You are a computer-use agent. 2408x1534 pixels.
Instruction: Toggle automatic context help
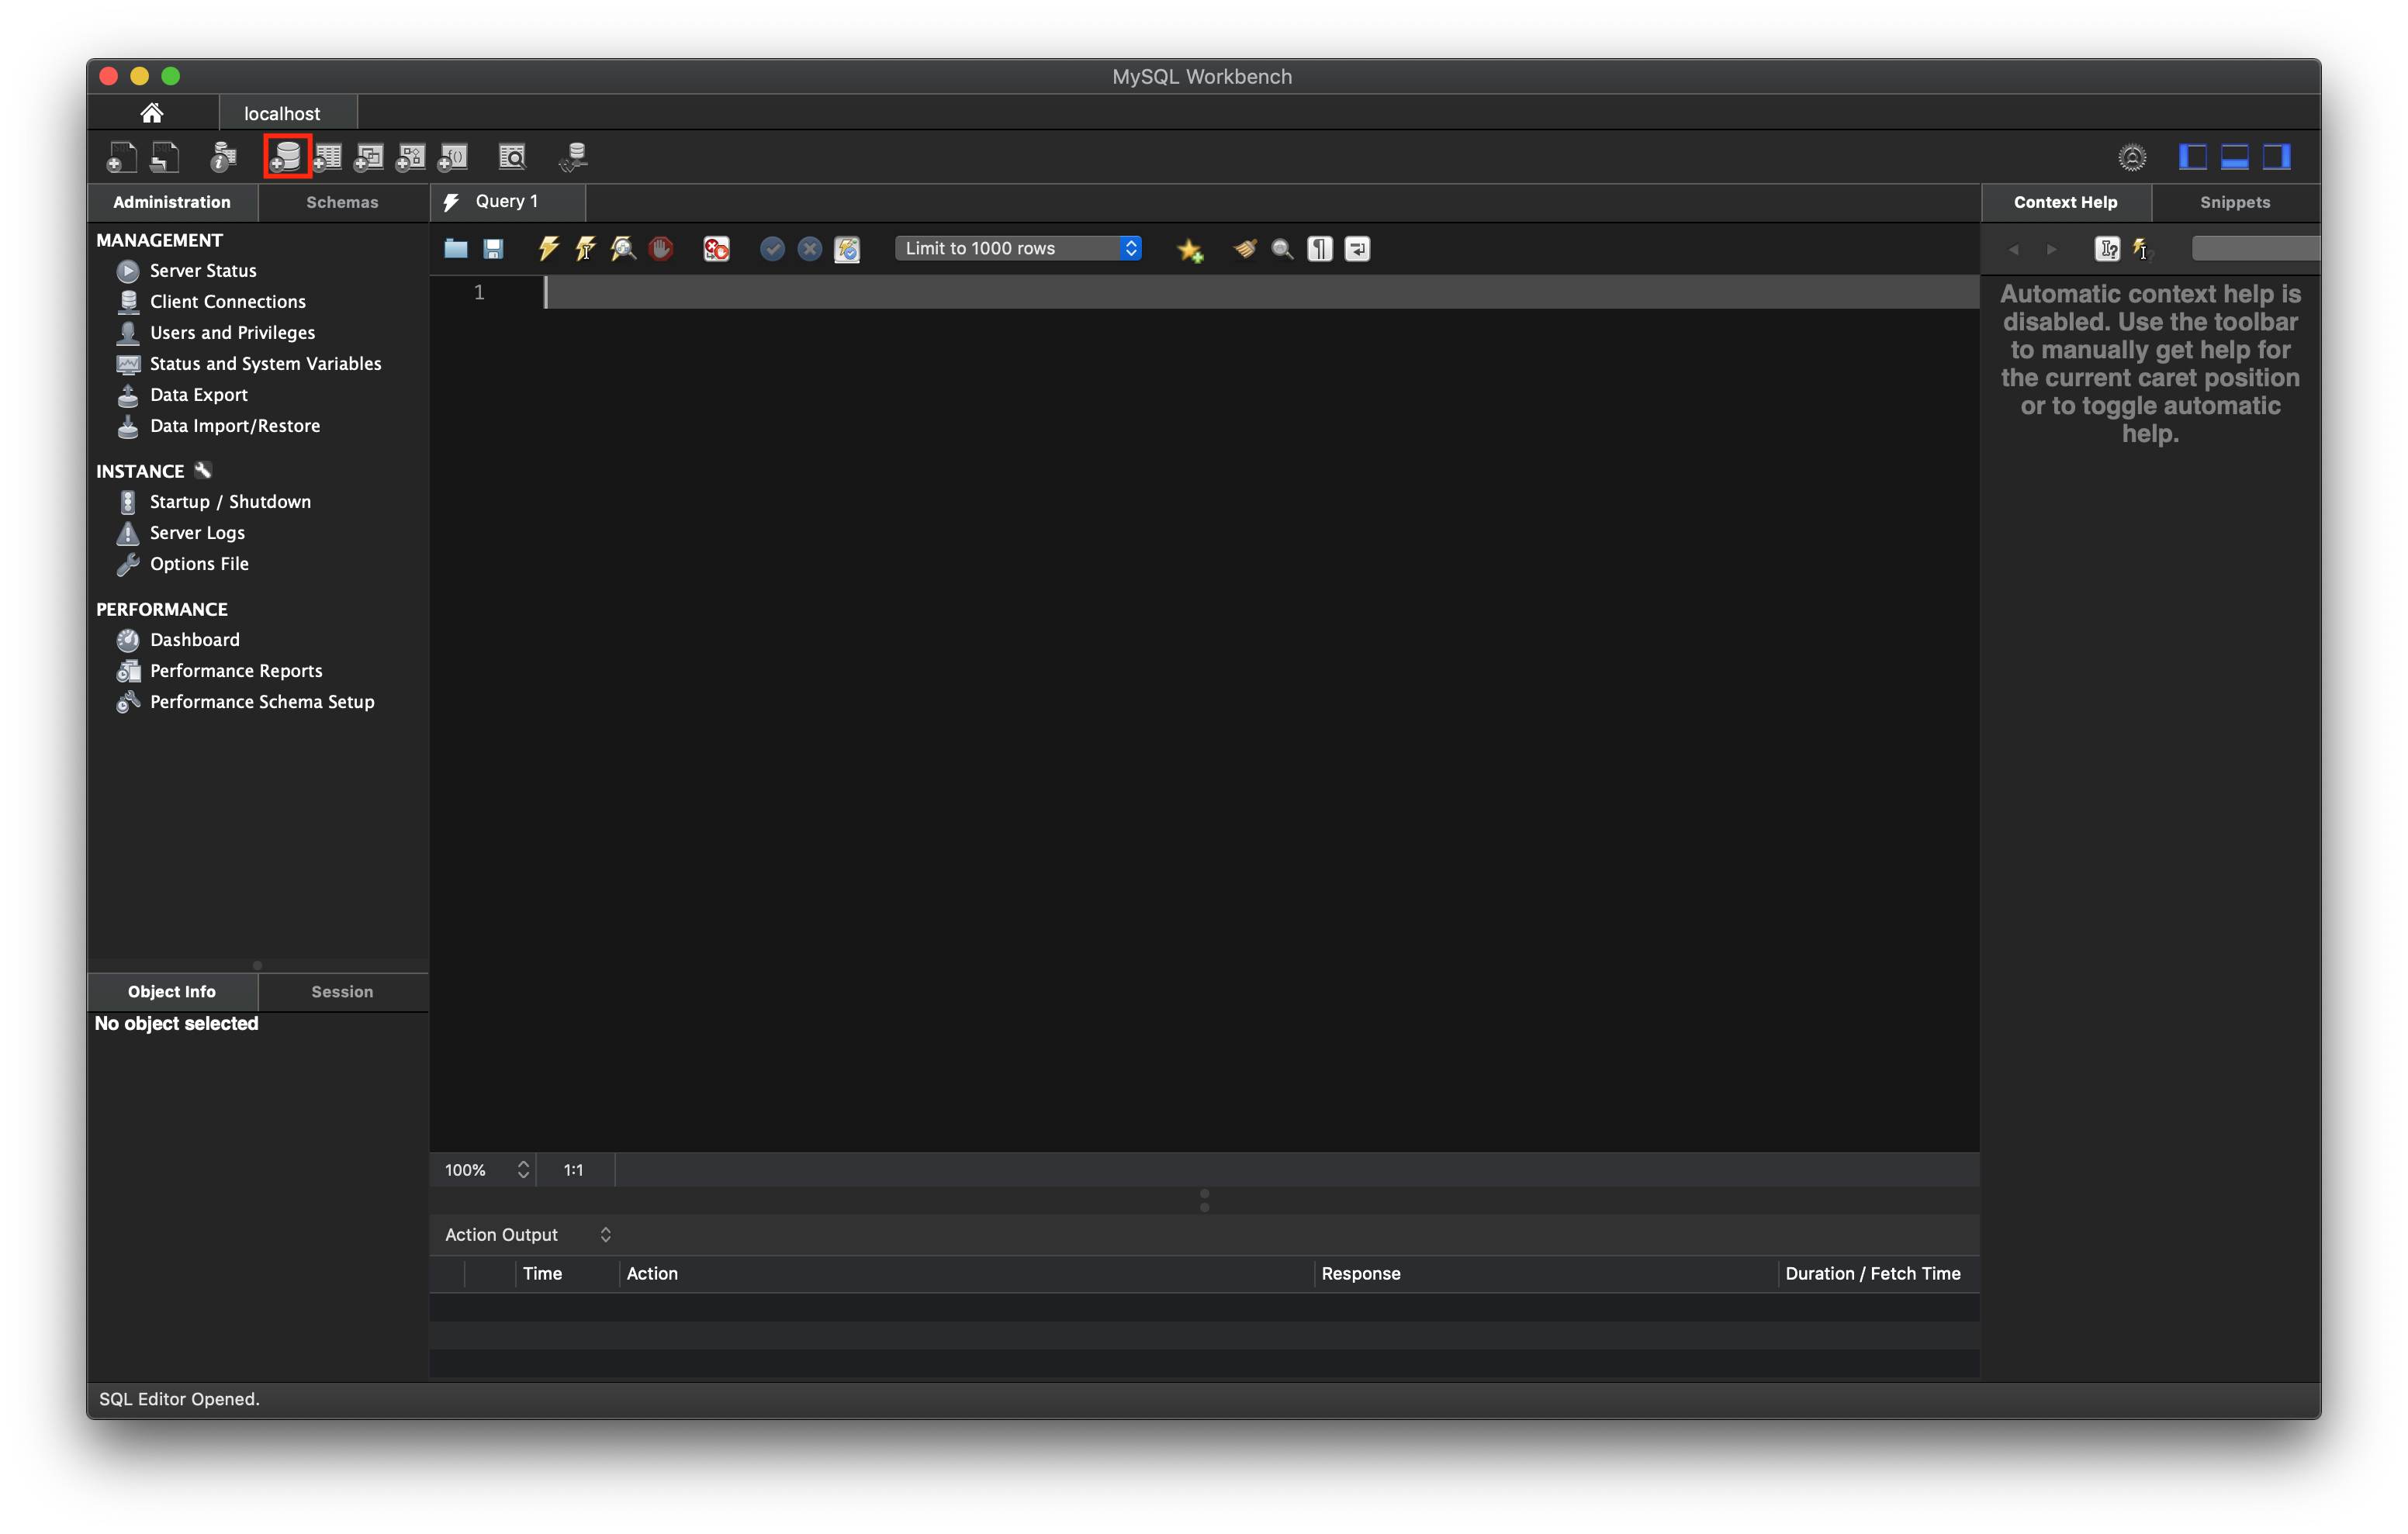2140,249
